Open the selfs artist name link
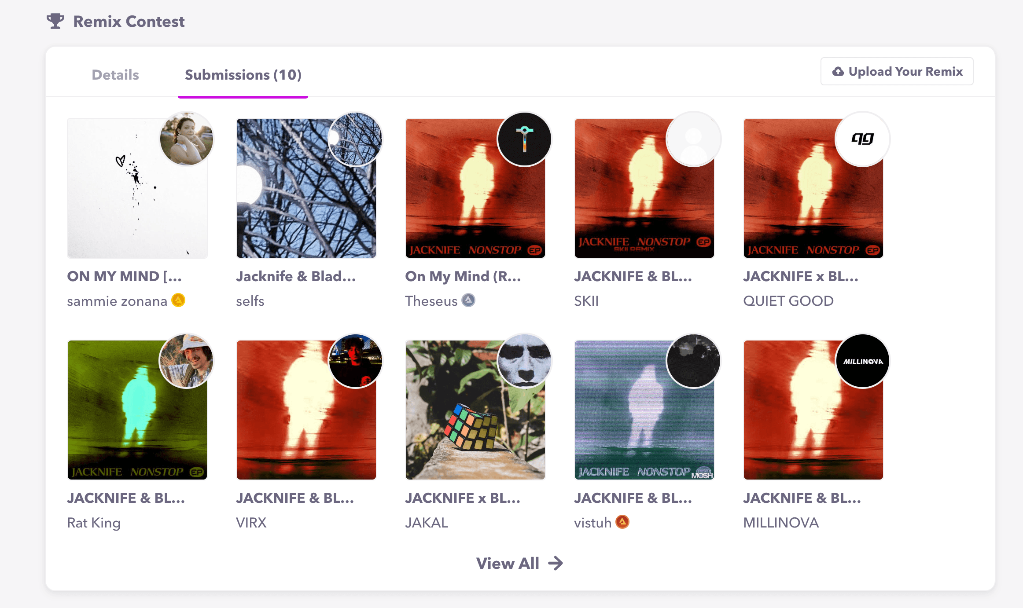This screenshot has width=1023, height=608. coord(250,301)
